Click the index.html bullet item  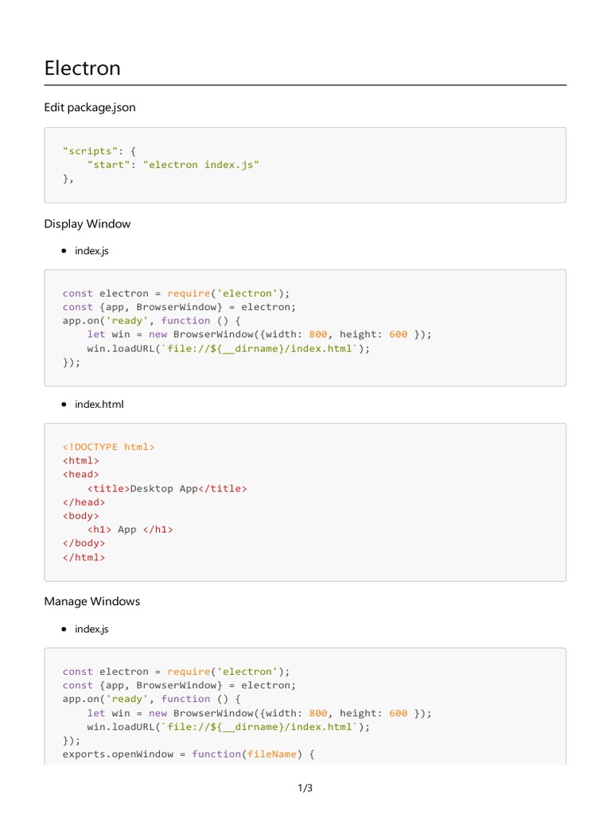(x=99, y=405)
